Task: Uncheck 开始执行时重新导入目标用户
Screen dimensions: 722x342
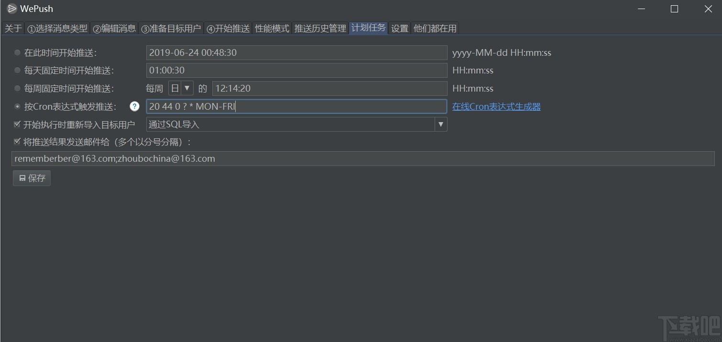Action: (16, 124)
